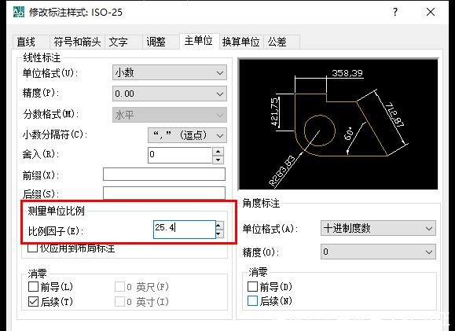Open the angular 单位格式(A) dropdown showing 十进制度数

coord(378,228)
